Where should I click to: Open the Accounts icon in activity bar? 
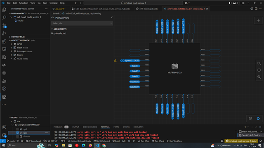[x=4, y=127]
